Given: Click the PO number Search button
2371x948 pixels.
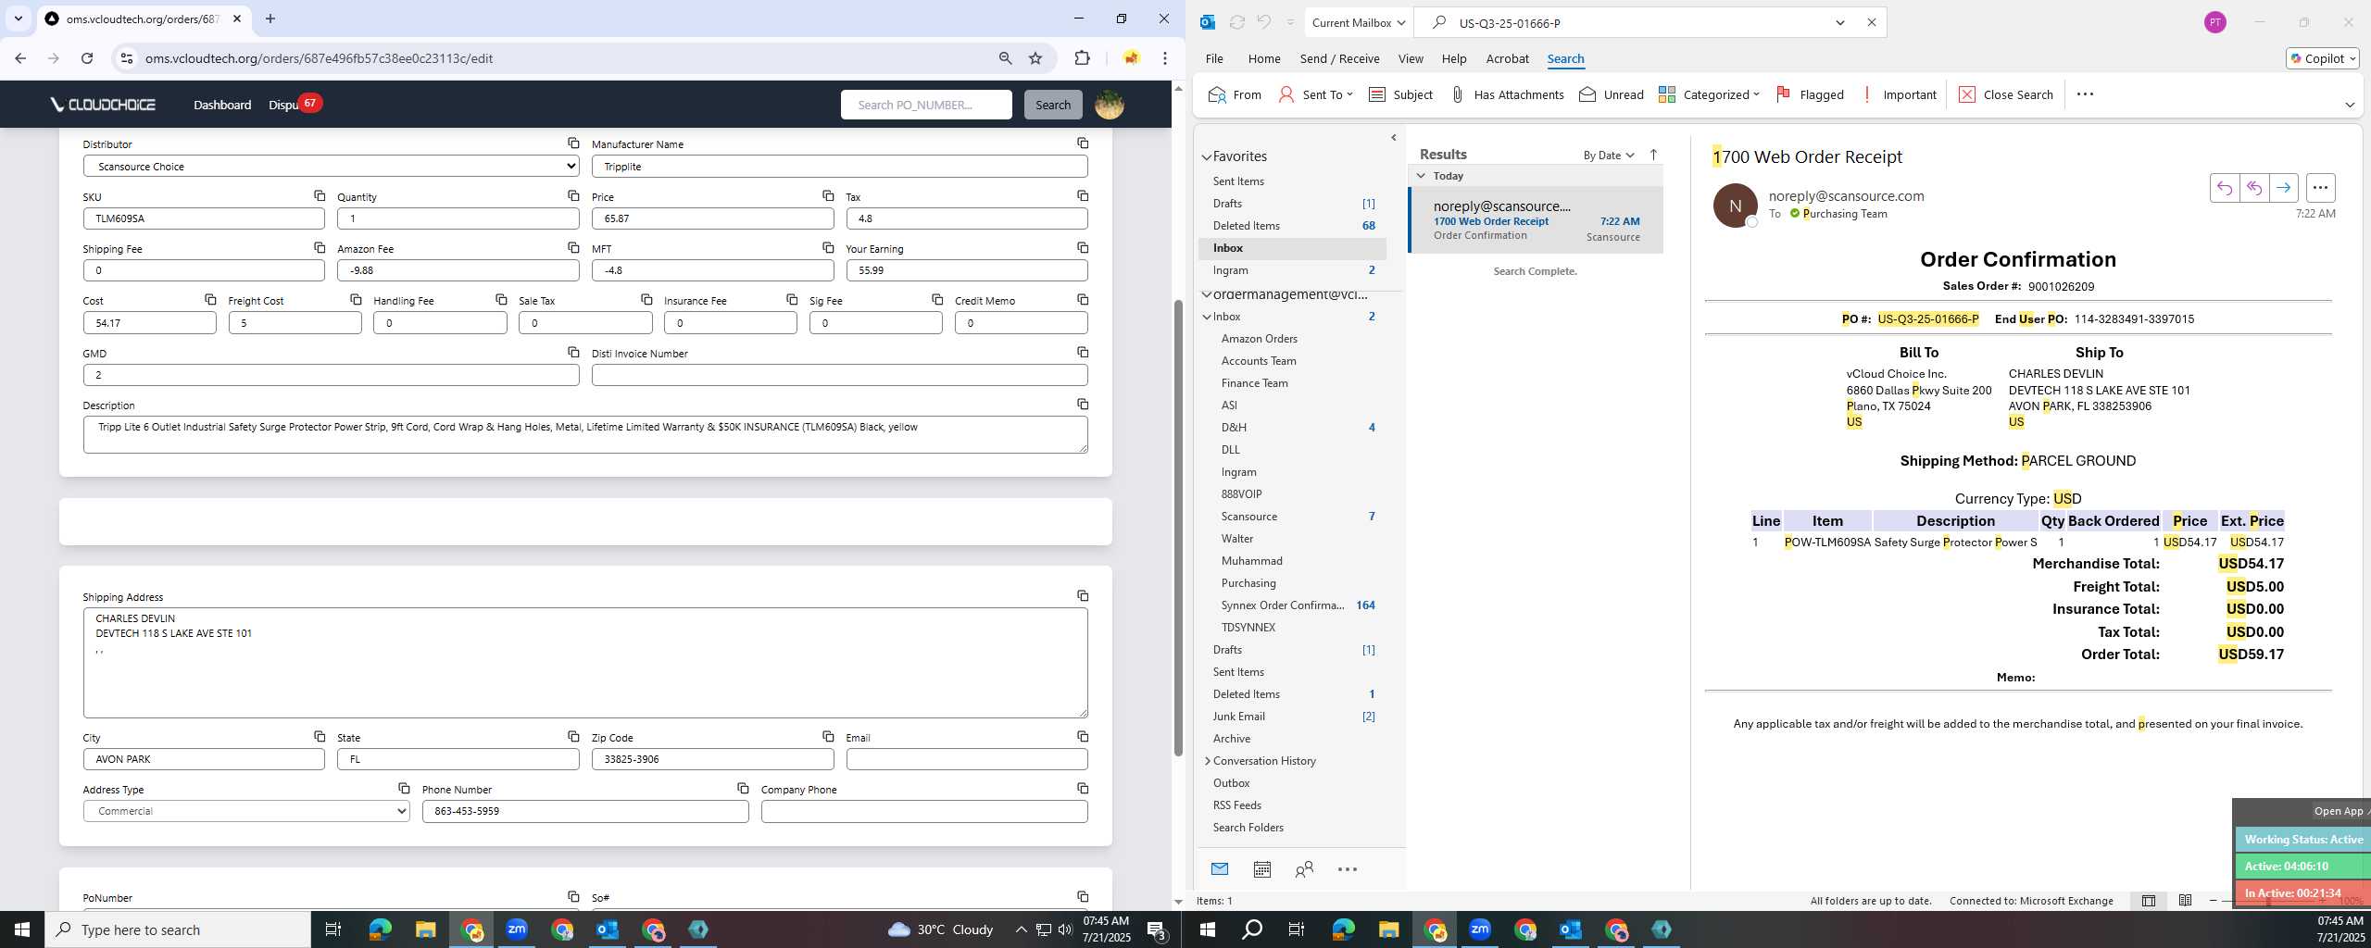Looking at the screenshot, I should click(x=1053, y=105).
